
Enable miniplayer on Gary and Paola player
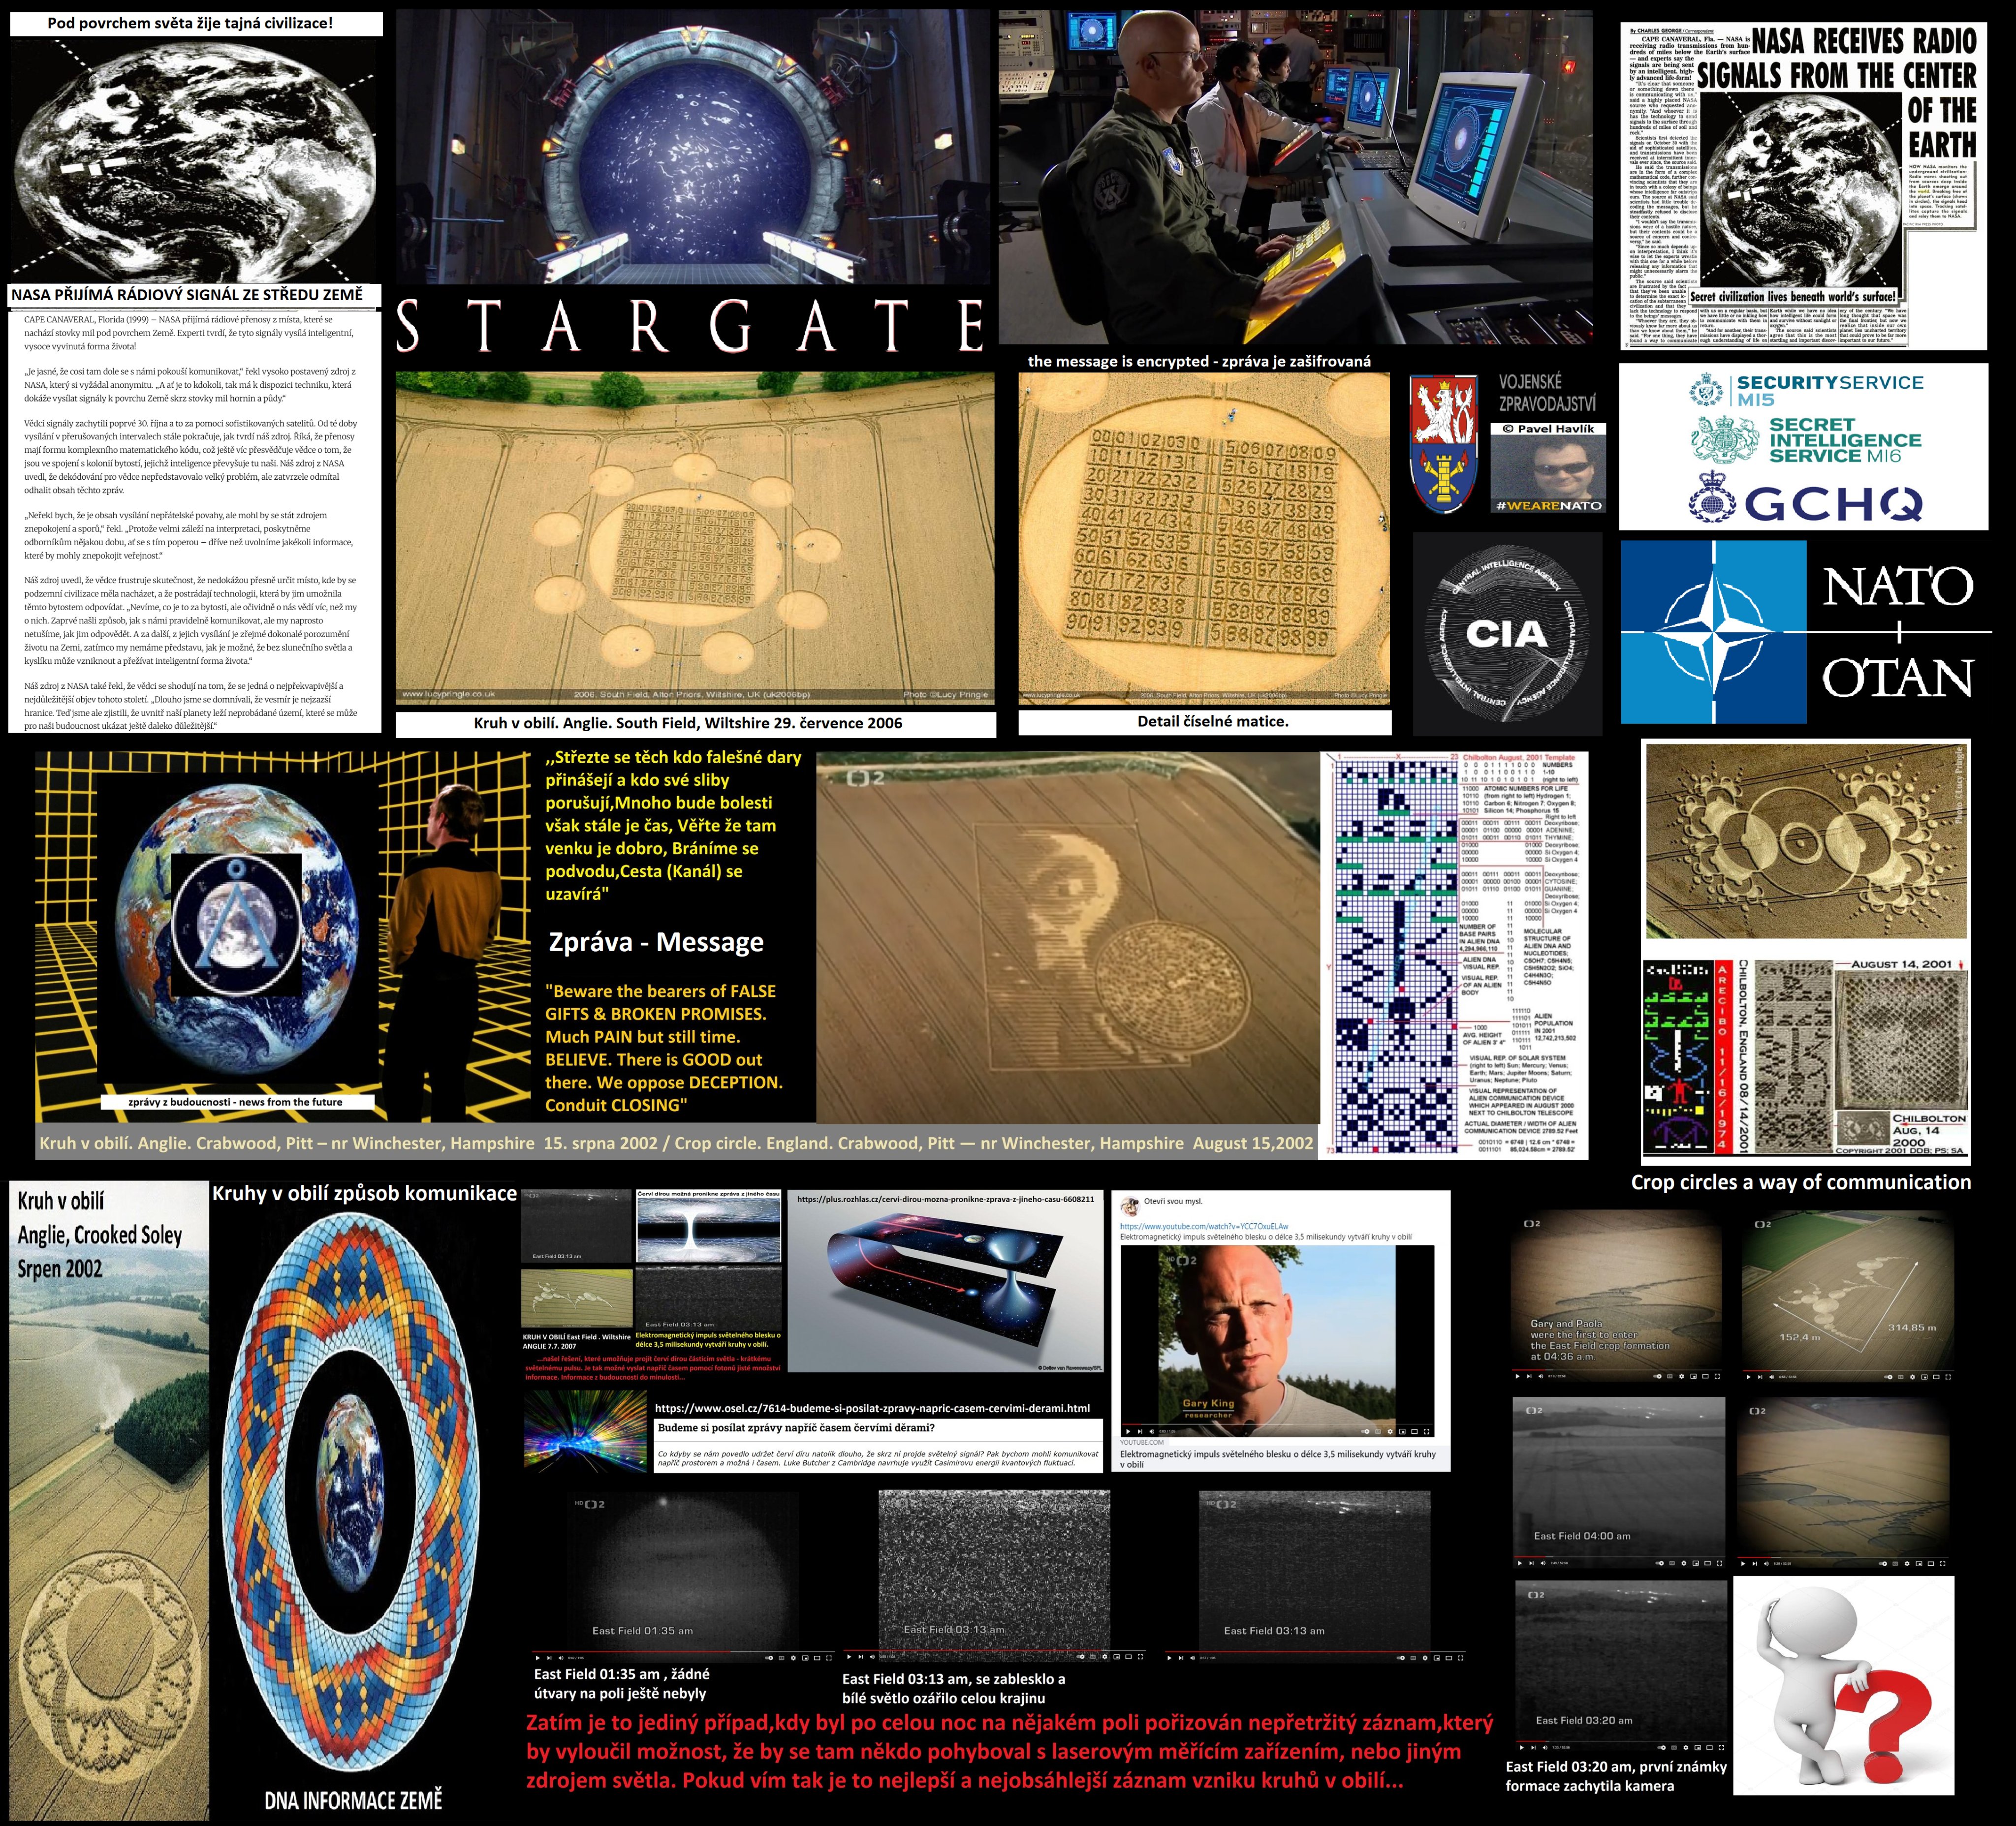(x=1694, y=1376)
